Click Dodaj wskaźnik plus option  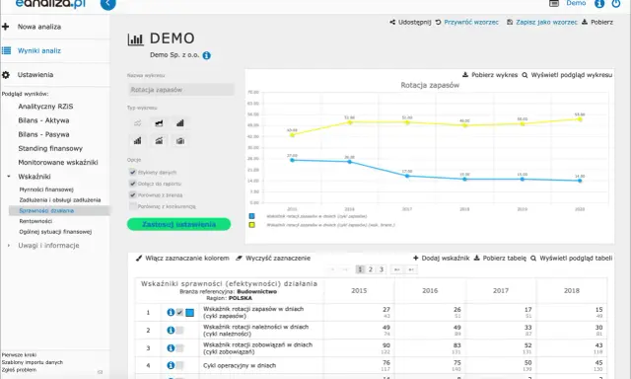[x=441, y=259]
